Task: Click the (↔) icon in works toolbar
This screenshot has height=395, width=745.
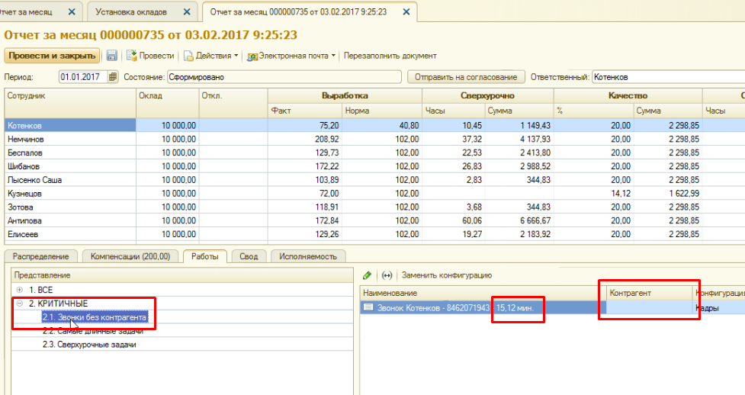Action: pyautogui.click(x=387, y=275)
